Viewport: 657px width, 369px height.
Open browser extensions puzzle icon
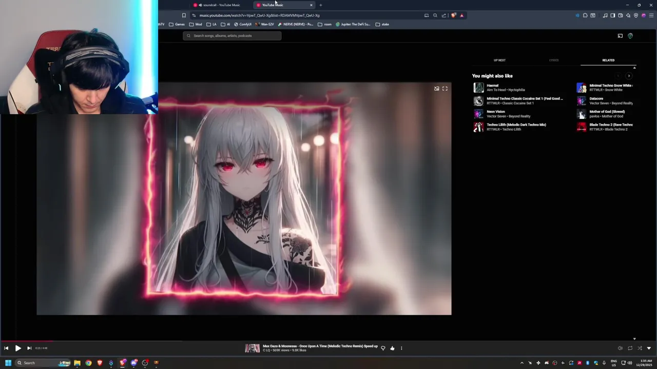point(585,15)
